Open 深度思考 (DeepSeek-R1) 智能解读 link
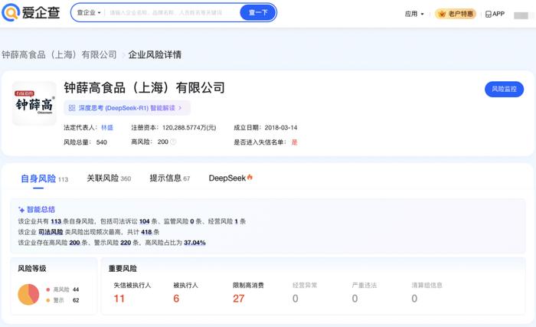Screen dimensions: 536x327 127,108
